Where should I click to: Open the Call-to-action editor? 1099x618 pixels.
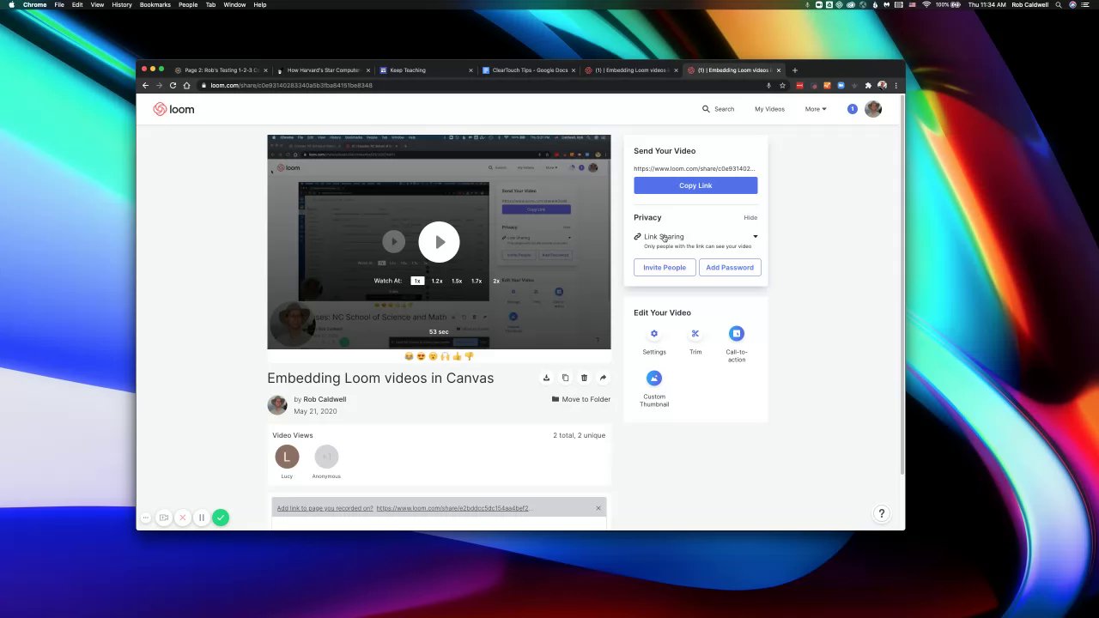pyautogui.click(x=737, y=334)
